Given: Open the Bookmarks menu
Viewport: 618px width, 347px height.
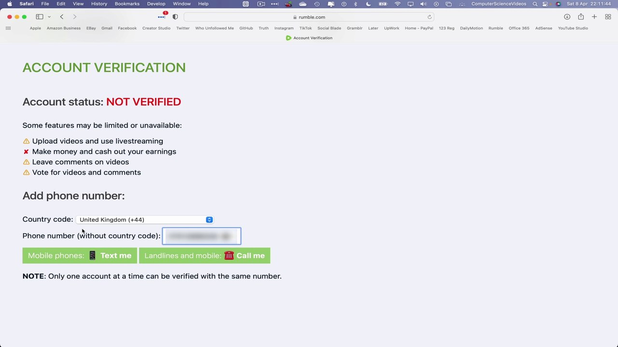Looking at the screenshot, I should coord(127,4).
